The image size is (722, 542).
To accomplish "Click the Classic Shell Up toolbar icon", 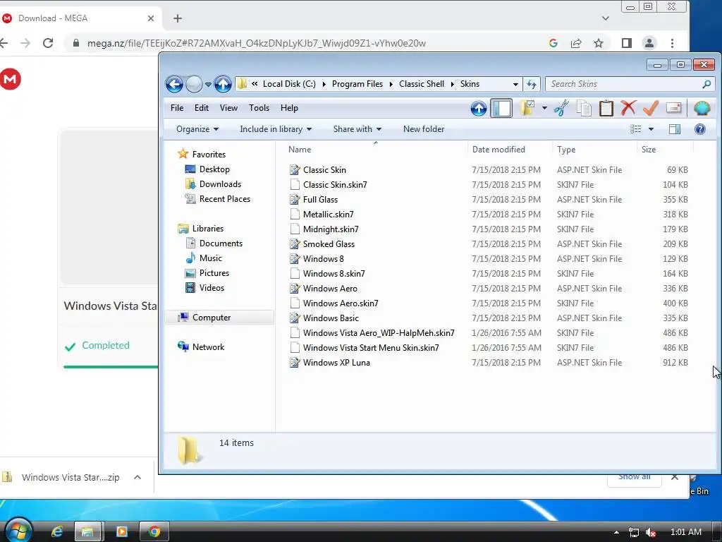I will (479, 108).
